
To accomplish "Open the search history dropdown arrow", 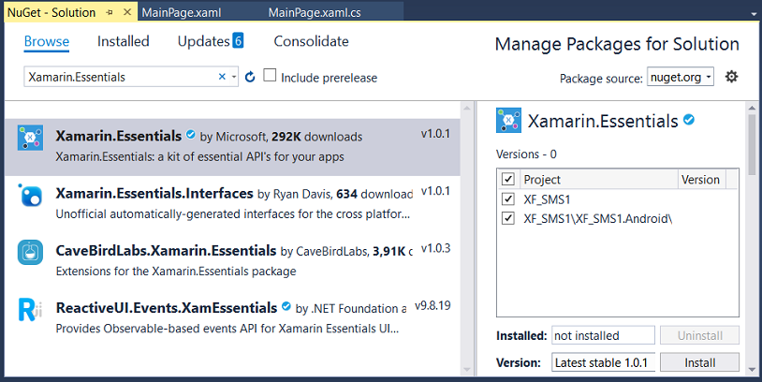I will click(x=234, y=77).
